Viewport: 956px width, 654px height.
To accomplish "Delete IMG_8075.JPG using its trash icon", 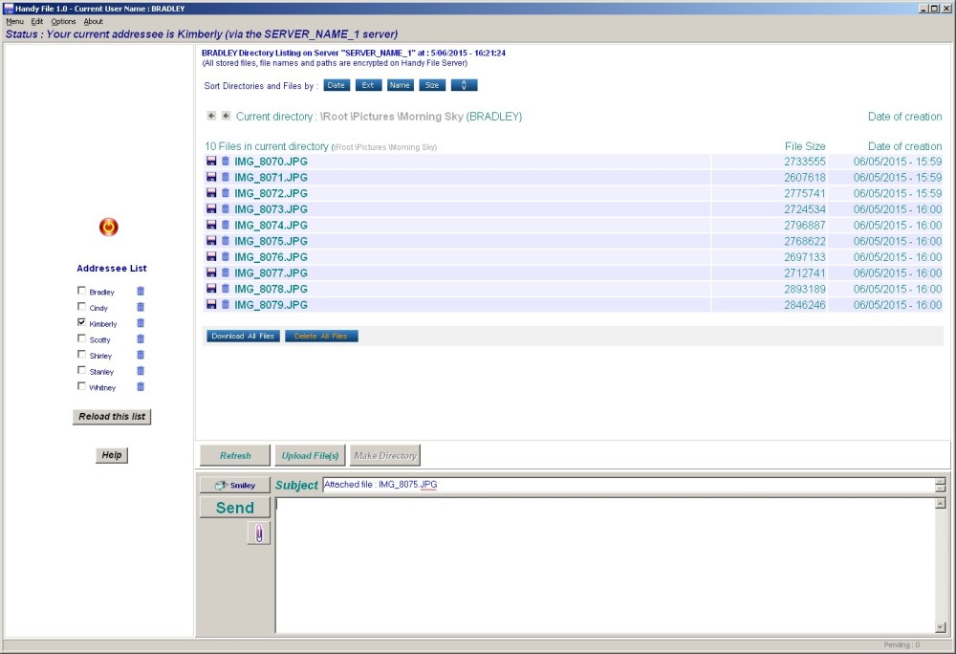I will [x=226, y=241].
